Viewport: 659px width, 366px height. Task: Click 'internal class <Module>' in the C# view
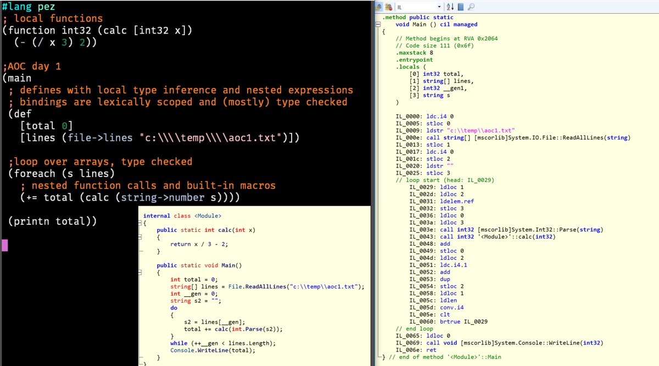(182, 216)
